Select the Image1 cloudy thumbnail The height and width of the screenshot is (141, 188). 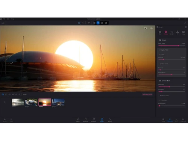tap(18, 102)
